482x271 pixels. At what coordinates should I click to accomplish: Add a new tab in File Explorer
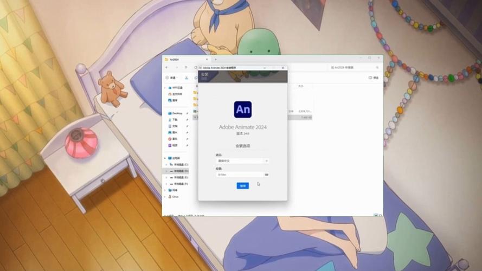215,59
